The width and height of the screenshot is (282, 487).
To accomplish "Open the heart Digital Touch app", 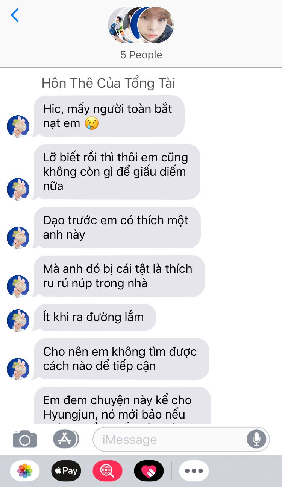I will tap(149, 470).
